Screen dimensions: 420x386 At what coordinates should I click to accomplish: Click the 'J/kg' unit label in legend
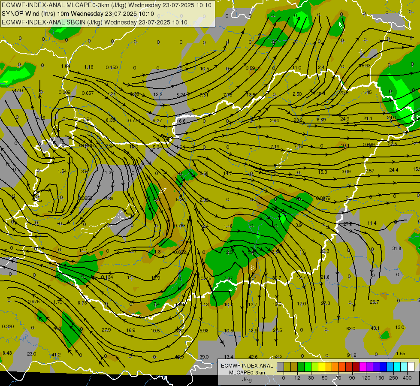[x=247, y=380]
